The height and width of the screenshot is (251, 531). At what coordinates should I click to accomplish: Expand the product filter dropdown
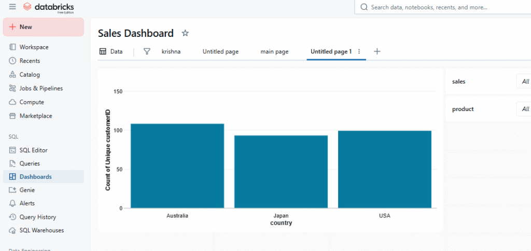(523, 109)
